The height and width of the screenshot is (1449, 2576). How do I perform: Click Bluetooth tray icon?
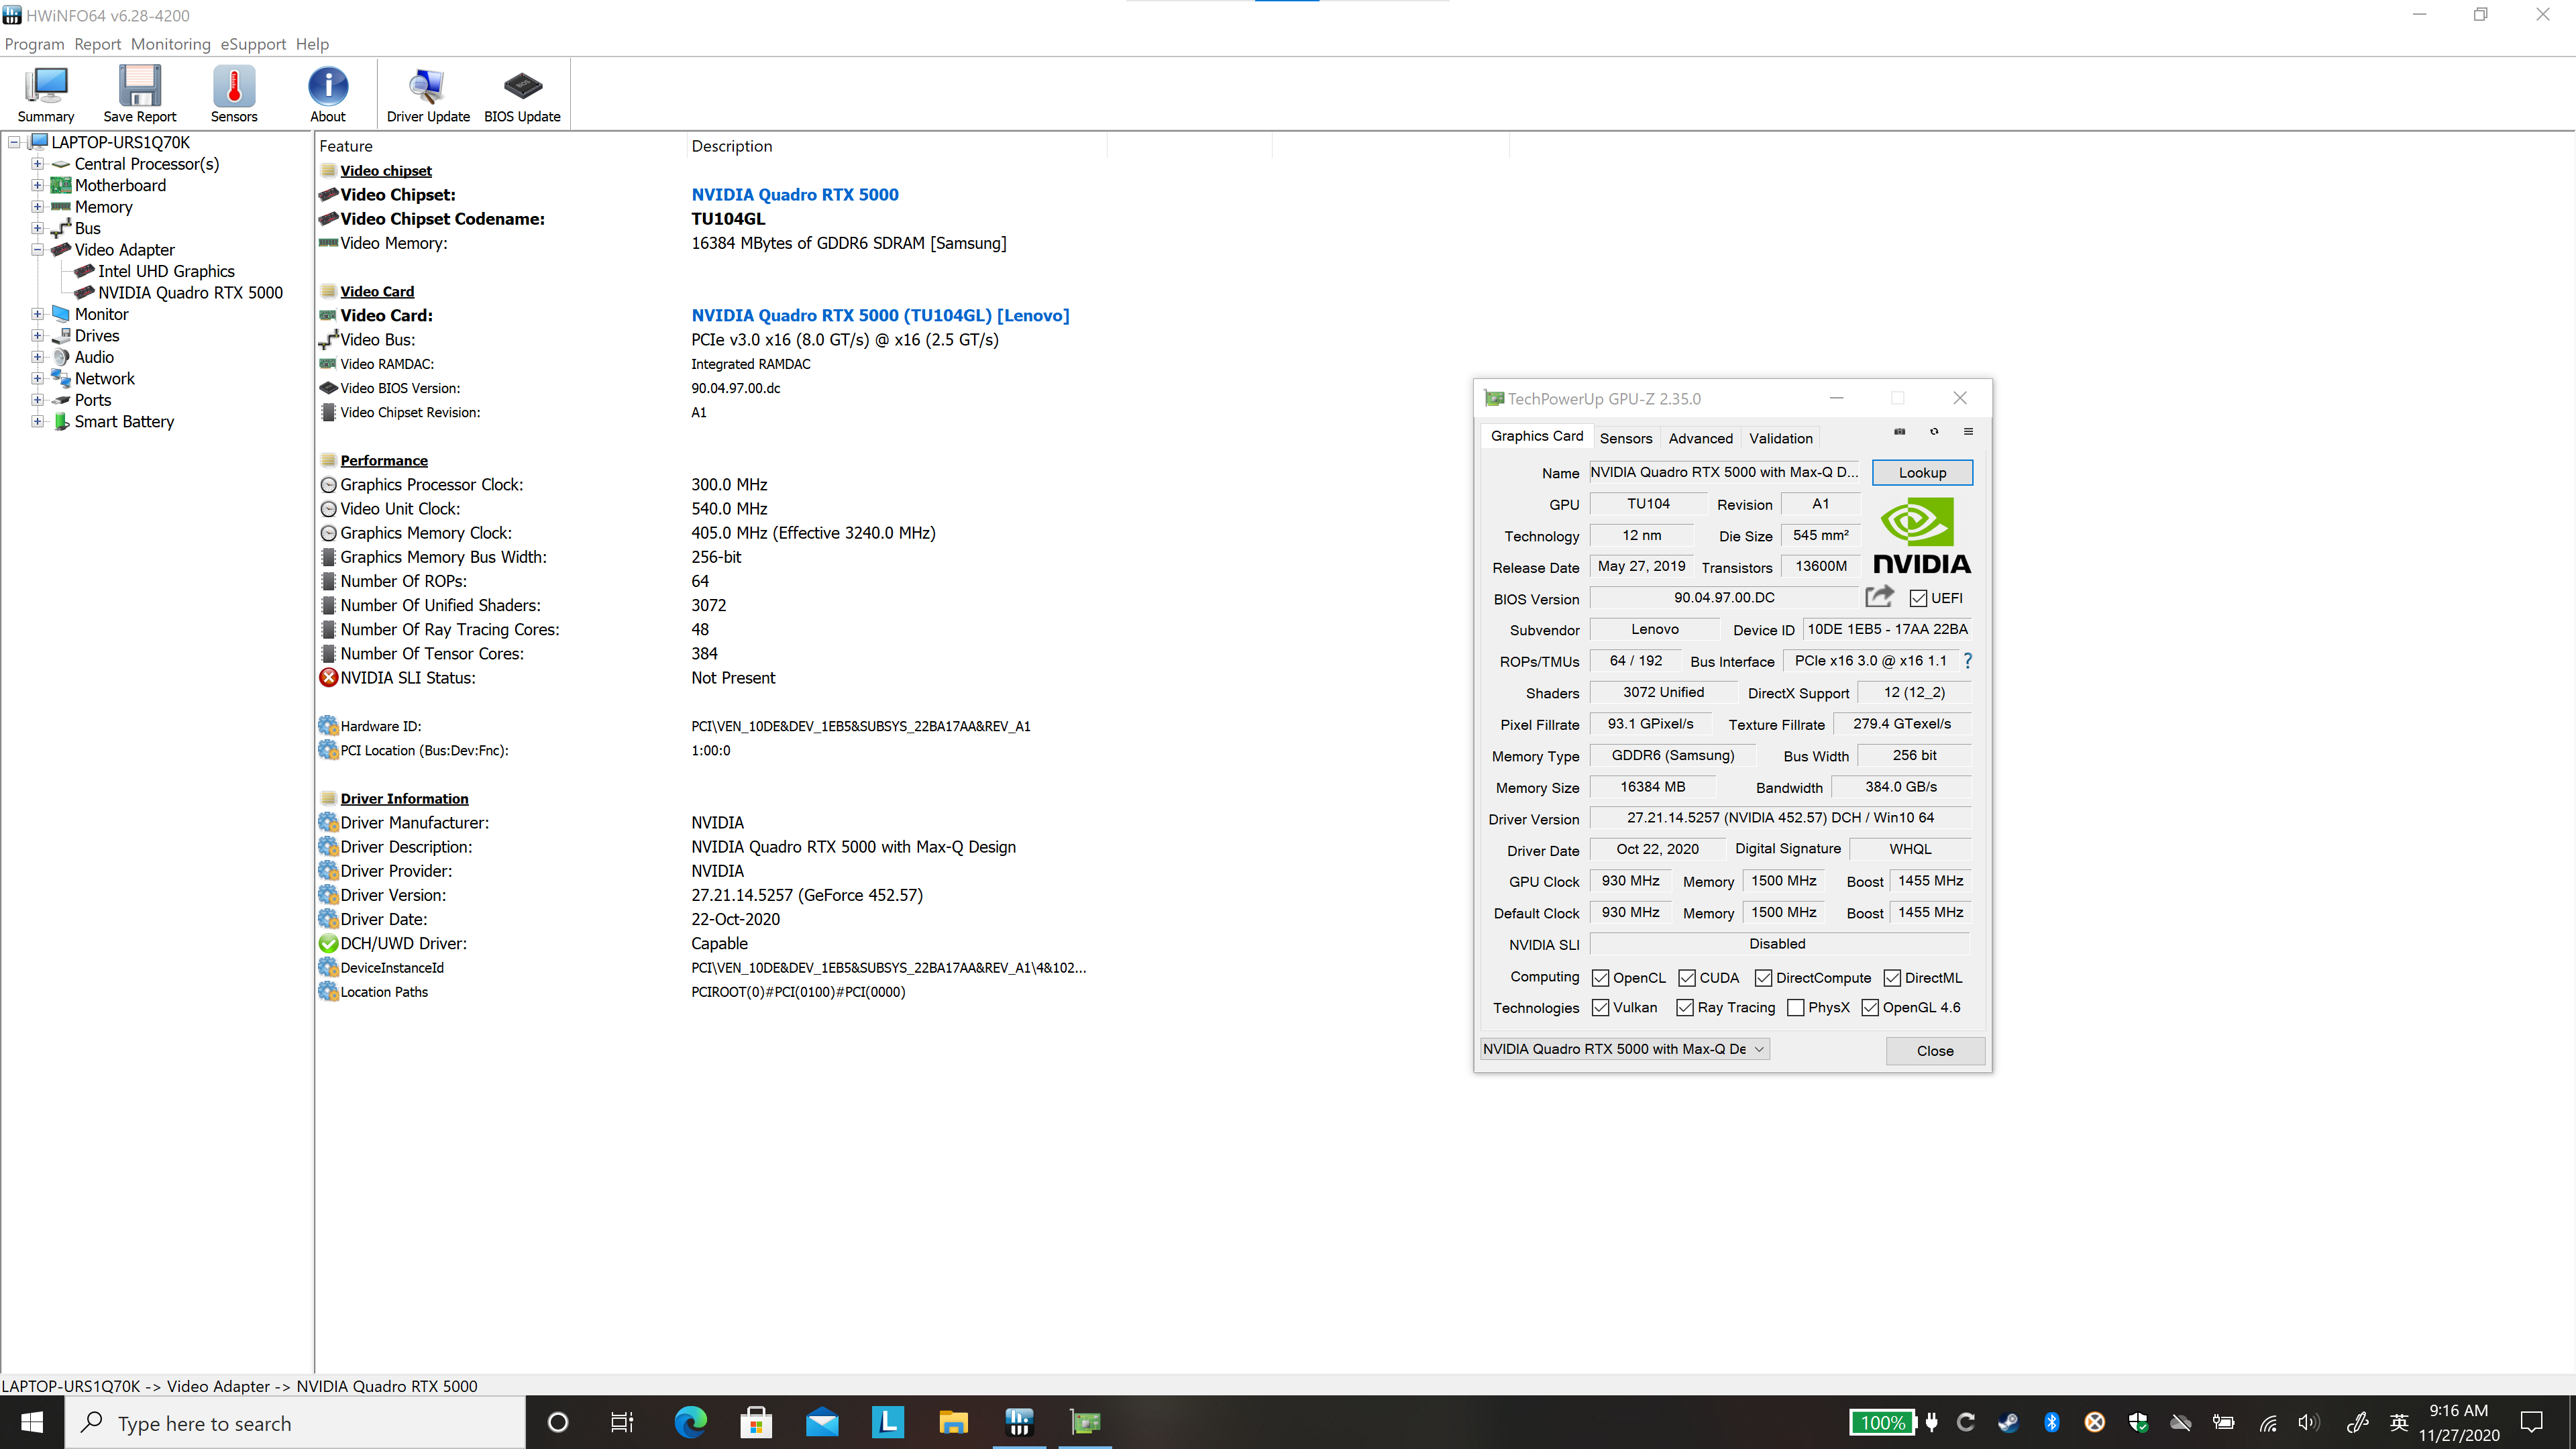[x=2052, y=1422]
